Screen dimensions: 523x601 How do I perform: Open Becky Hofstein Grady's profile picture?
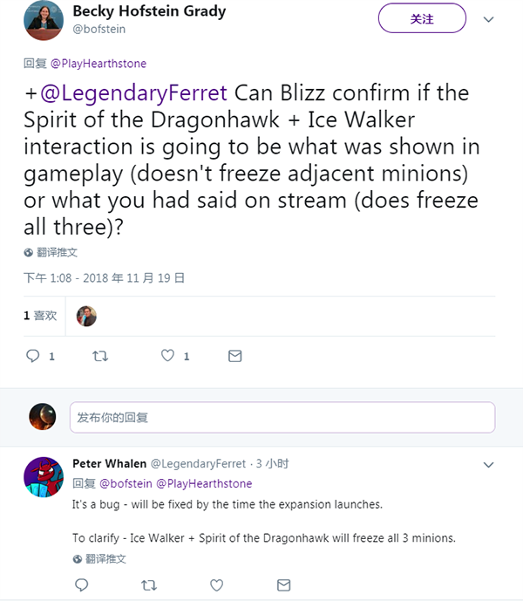coord(44,20)
